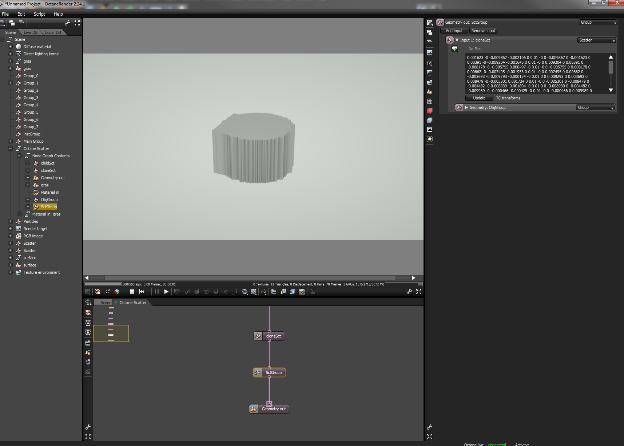
Task: Click the load scatter file icon
Action: tap(455, 49)
